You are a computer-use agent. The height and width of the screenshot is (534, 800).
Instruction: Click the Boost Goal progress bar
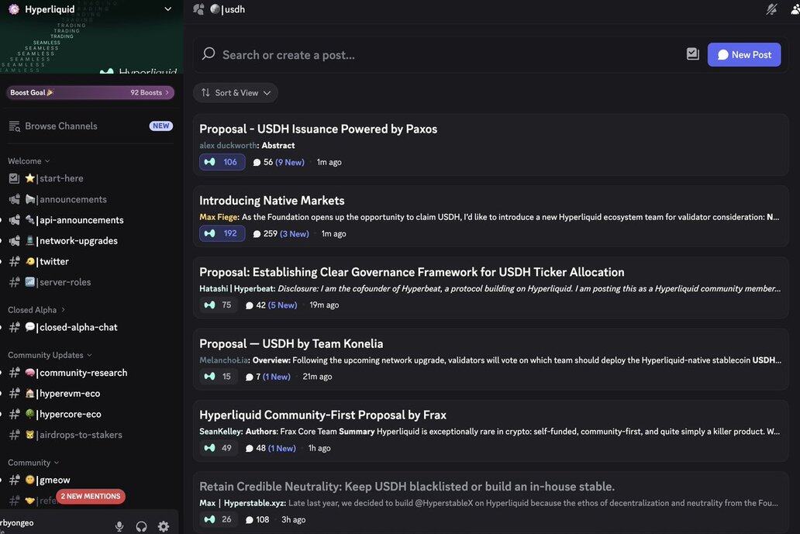[x=90, y=92]
